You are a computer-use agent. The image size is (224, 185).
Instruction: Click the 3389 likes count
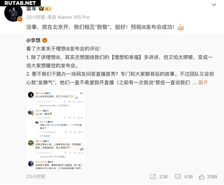[212, 177]
